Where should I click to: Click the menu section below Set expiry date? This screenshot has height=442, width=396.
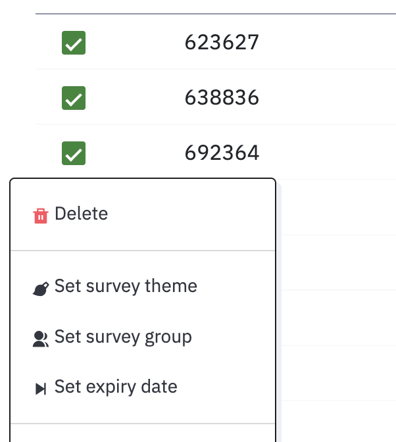pyautogui.click(x=143, y=433)
